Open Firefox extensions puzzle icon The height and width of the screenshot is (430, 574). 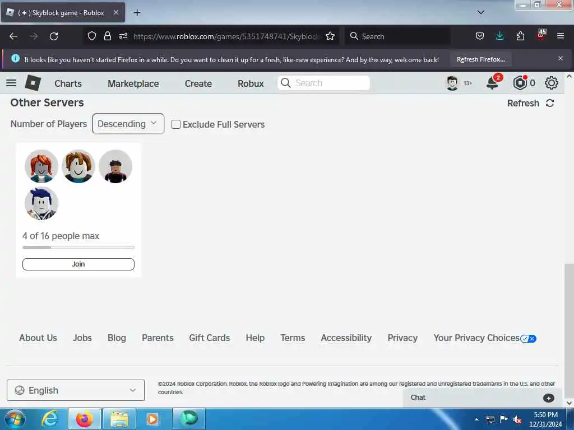coord(520,36)
